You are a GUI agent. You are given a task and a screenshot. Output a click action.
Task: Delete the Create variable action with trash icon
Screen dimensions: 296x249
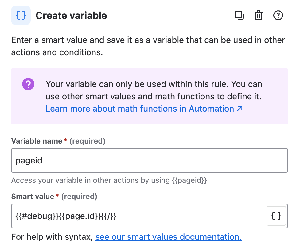click(259, 15)
